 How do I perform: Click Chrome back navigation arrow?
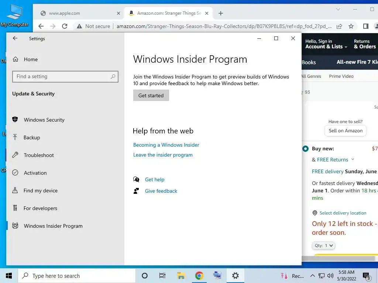click(41, 26)
